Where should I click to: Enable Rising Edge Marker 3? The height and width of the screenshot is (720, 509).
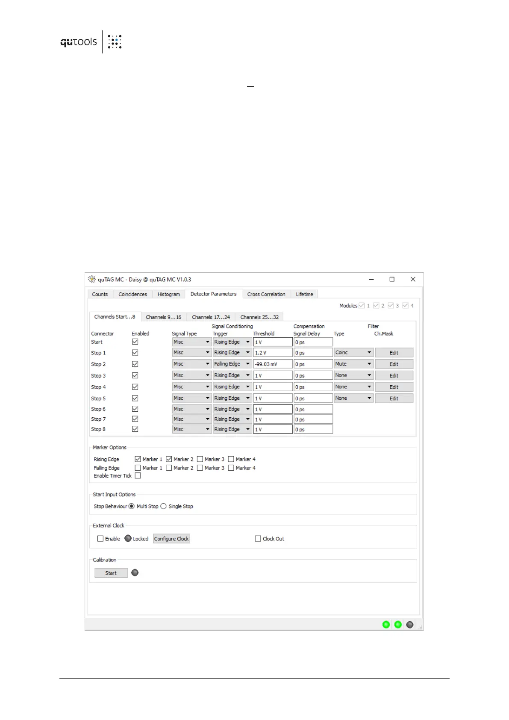pyautogui.click(x=200, y=459)
